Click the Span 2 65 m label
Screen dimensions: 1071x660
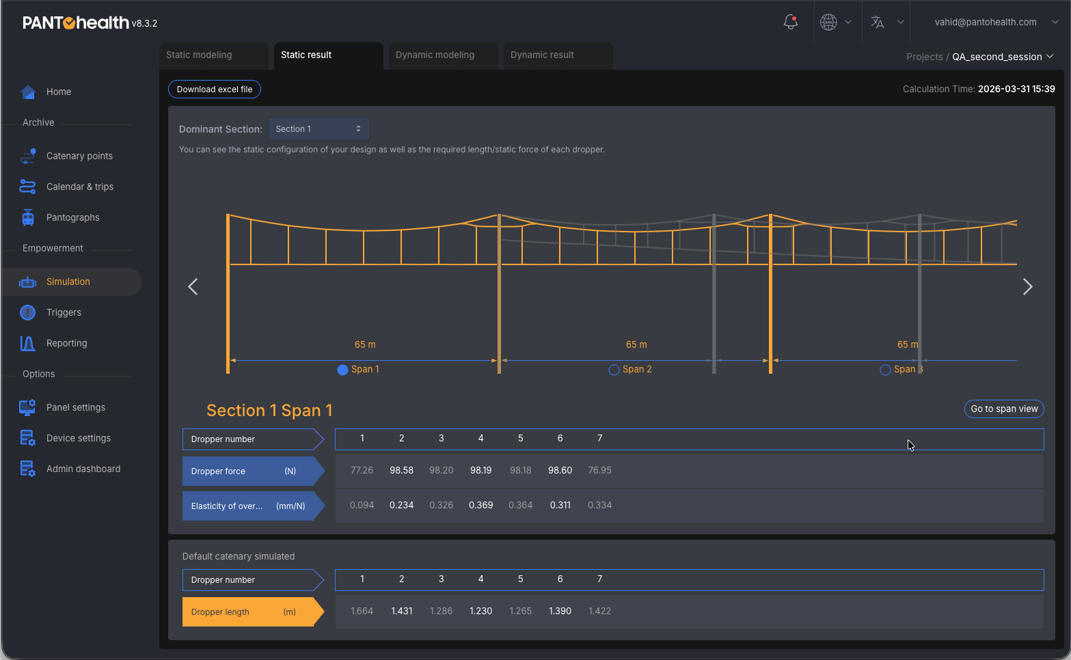[636, 344]
